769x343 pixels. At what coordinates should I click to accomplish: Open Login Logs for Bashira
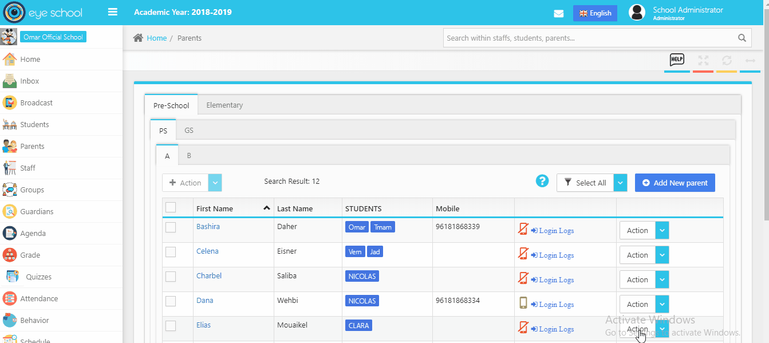(553, 231)
